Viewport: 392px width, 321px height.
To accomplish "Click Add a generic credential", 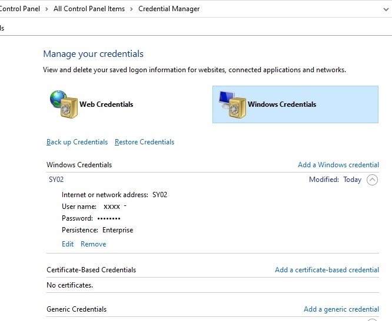I will pos(341,309).
